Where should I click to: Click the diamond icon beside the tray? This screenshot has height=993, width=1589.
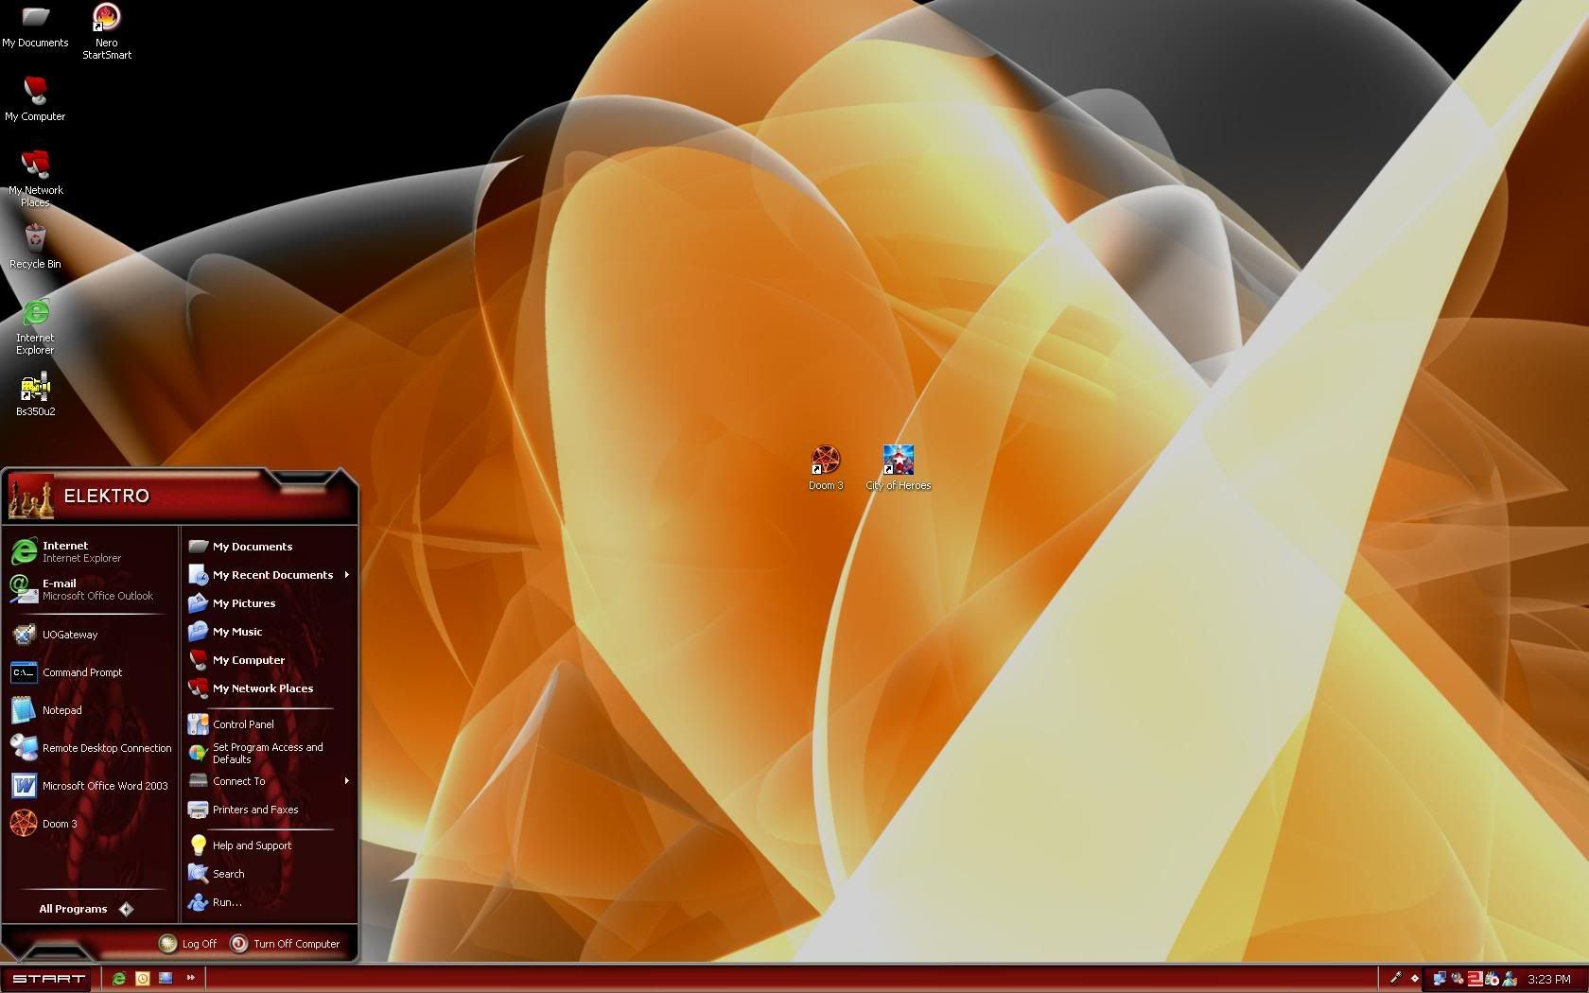tap(1415, 979)
